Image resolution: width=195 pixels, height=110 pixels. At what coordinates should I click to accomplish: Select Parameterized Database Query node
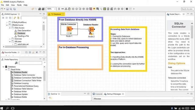pos(26,86)
